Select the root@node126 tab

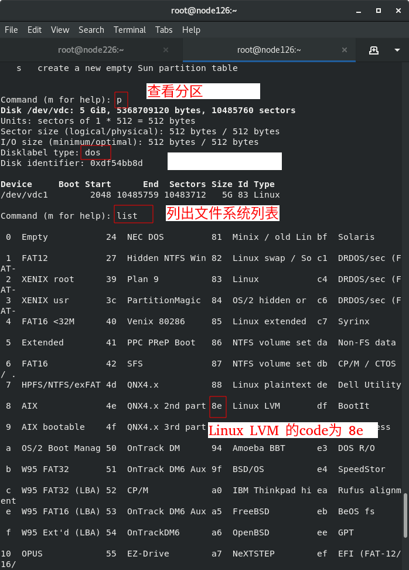[269, 50]
